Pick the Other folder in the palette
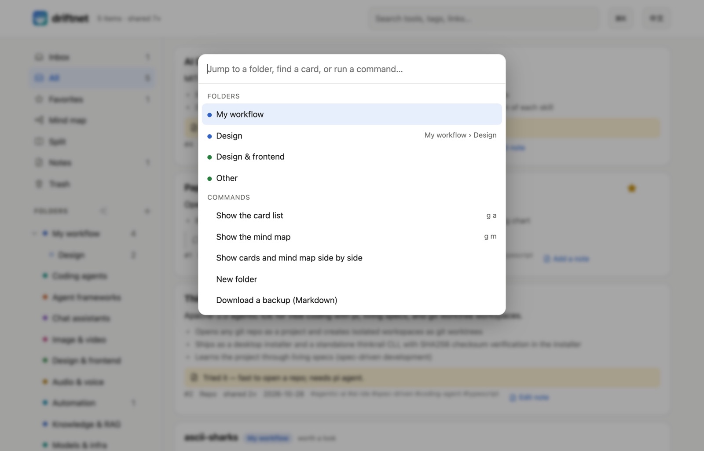The image size is (704, 451). 352,178
